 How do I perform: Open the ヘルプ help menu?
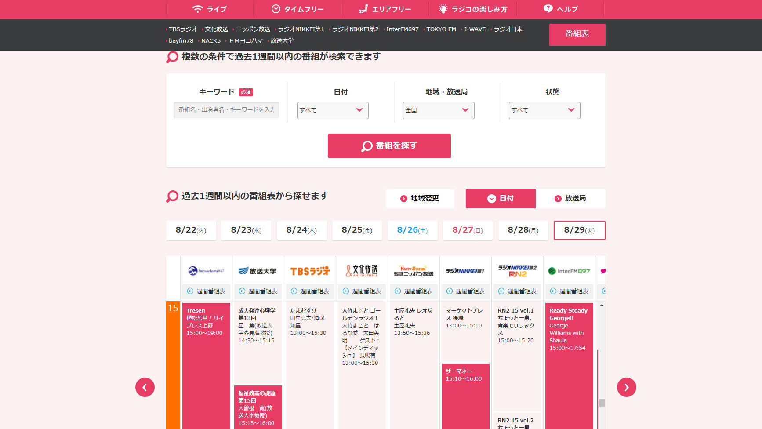[x=561, y=9]
